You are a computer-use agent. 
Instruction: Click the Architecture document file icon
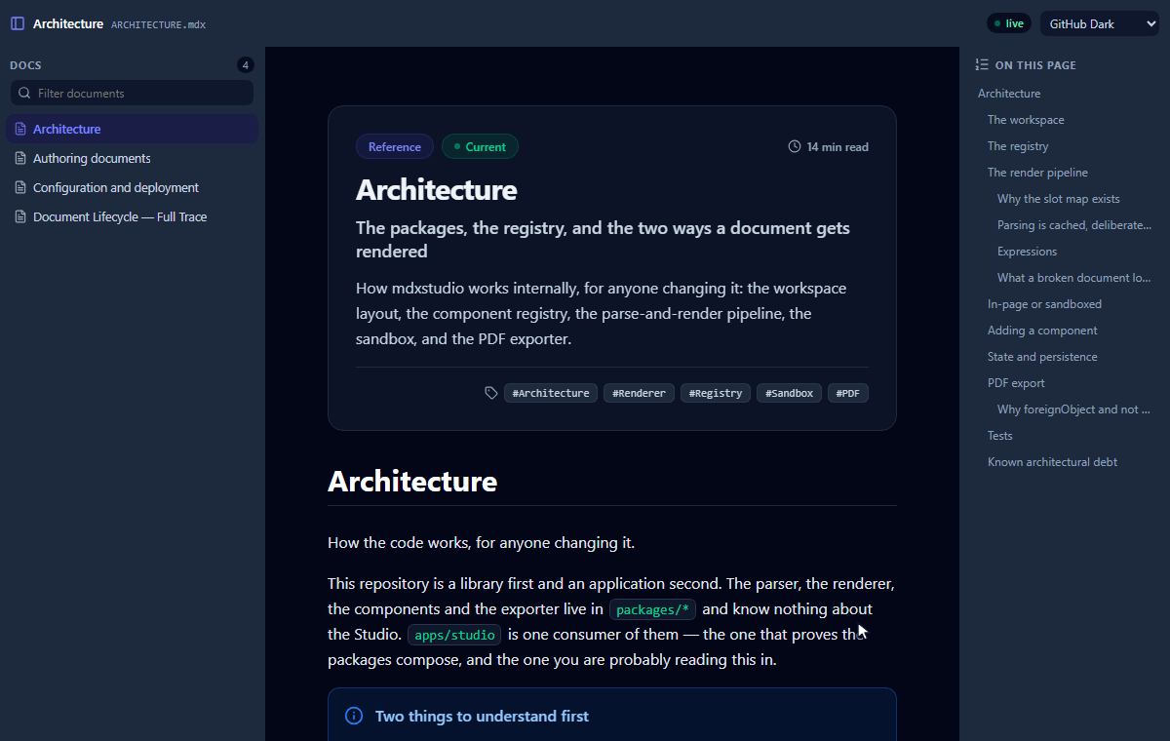19,129
